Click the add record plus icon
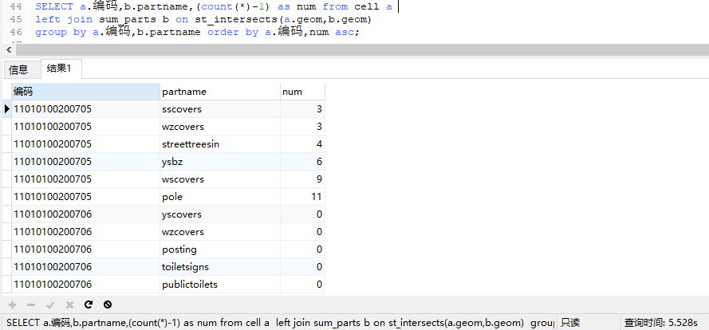The width and height of the screenshot is (709, 330). 12,304
